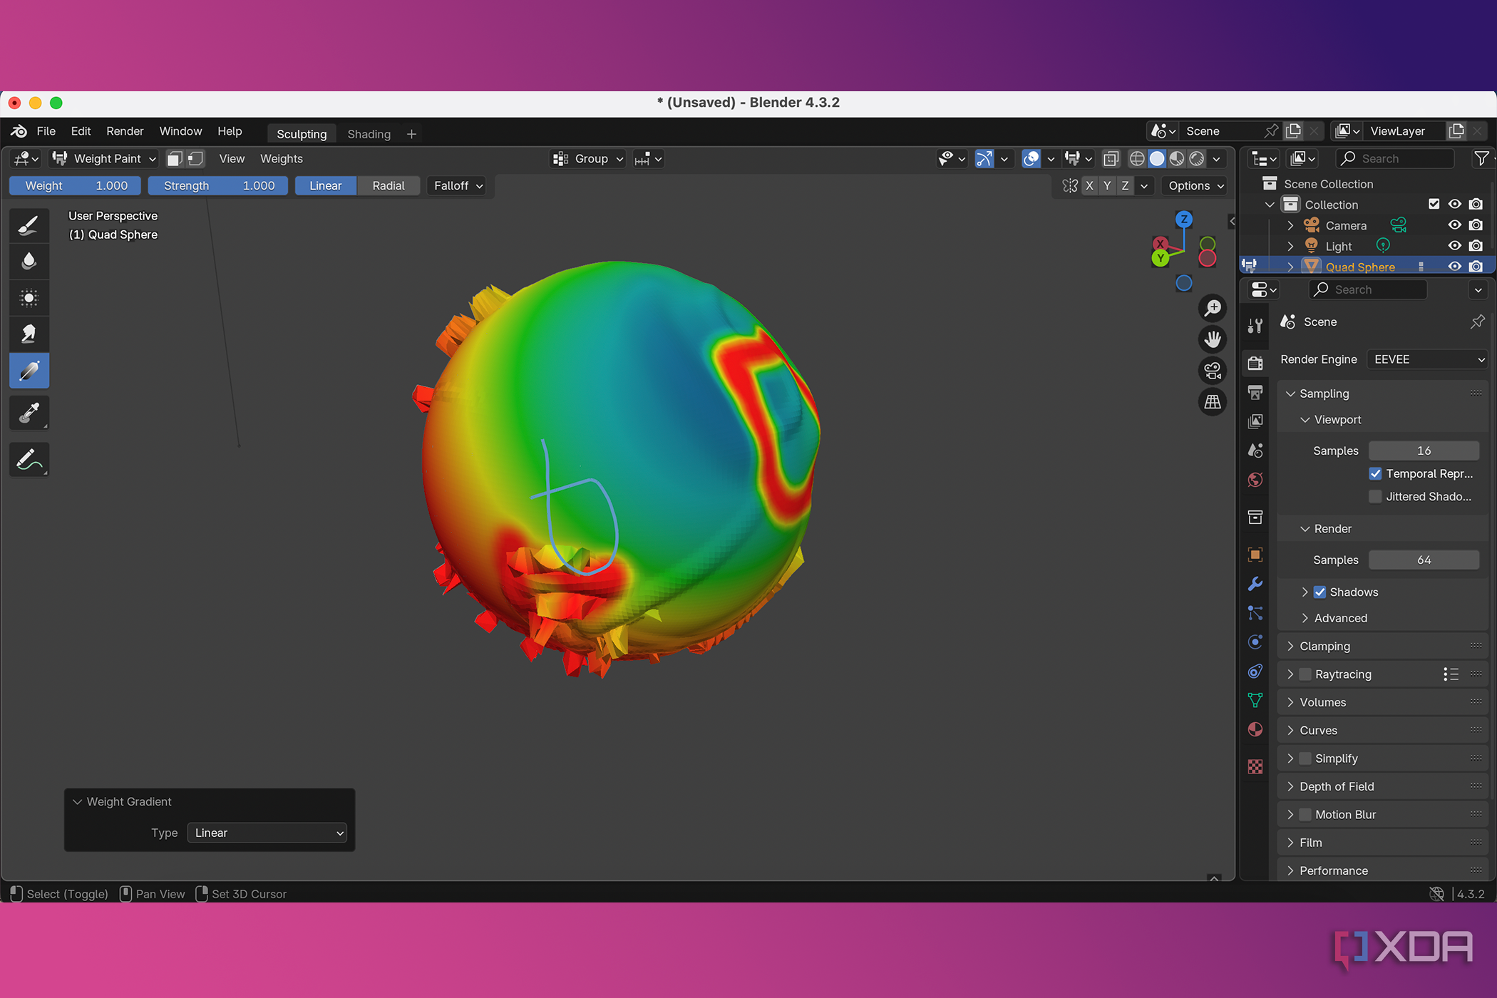The height and width of the screenshot is (998, 1497).
Task: Adjust the Strength slider field
Action: point(218,185)
